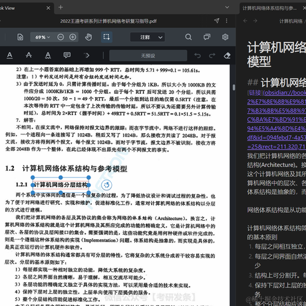
Task: Click the send paper-plane icon
Action: point(217,21)
